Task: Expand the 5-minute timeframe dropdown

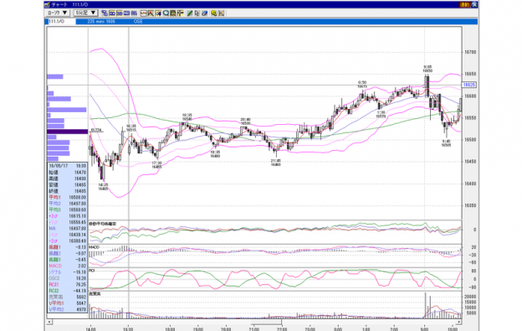Action: click(x=85, y=13)
